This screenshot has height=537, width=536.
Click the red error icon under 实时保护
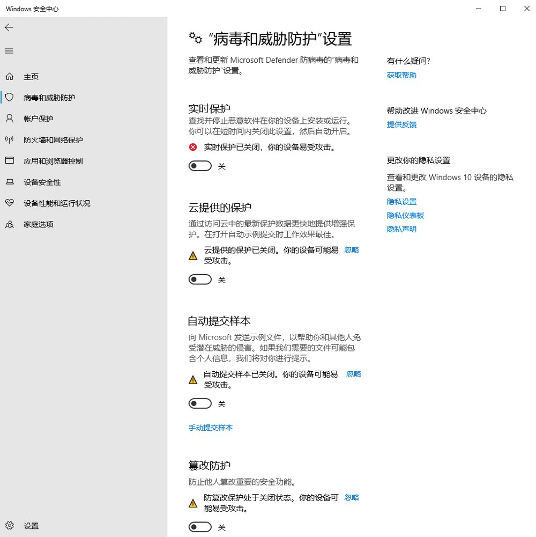[x=193, y=148]
